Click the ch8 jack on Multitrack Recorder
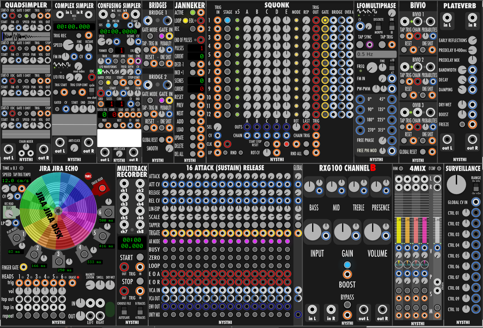 pos(140,225)
